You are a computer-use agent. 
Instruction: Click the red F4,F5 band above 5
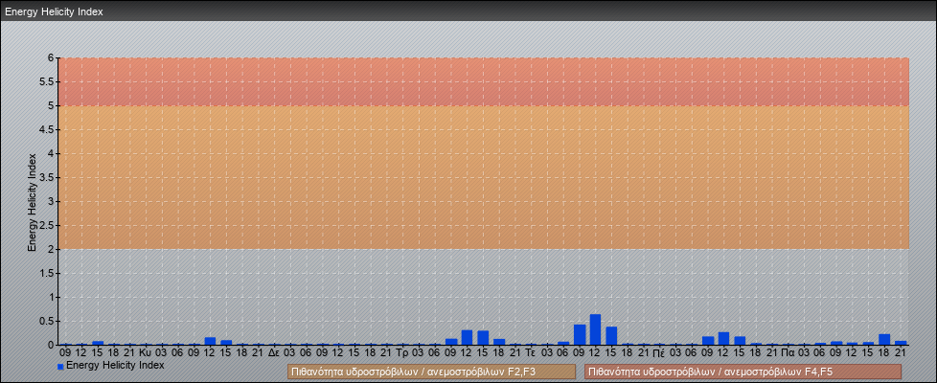coord(484,81)
